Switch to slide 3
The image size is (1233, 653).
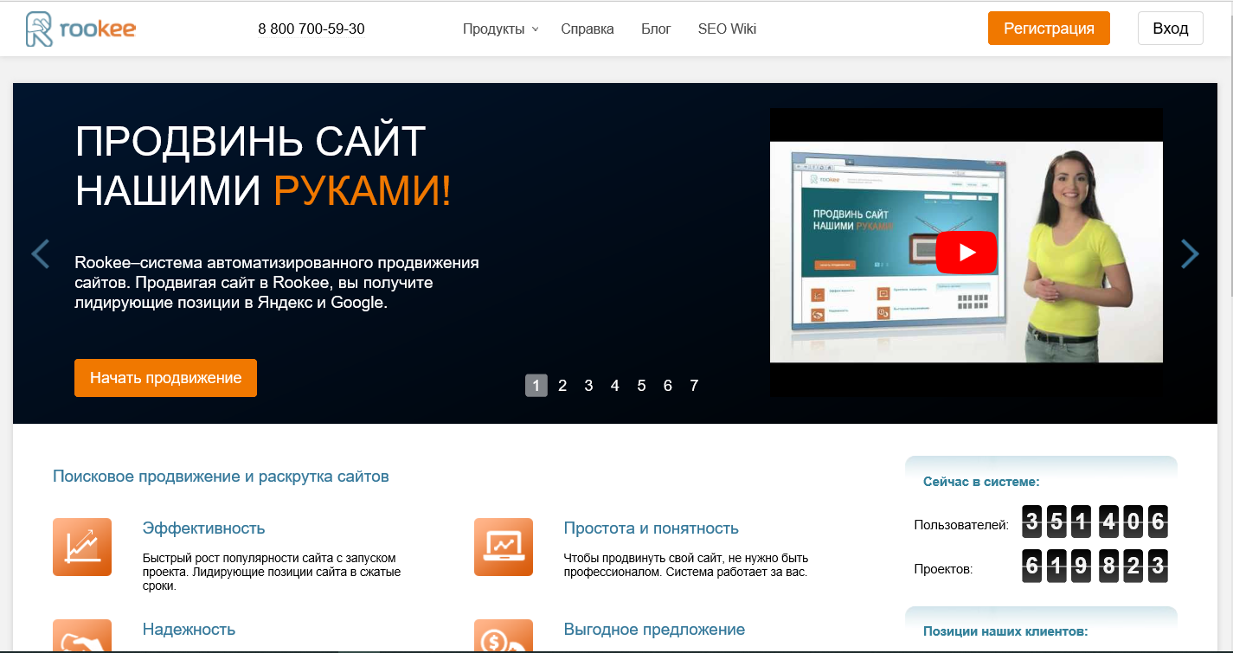click(588, 386)
